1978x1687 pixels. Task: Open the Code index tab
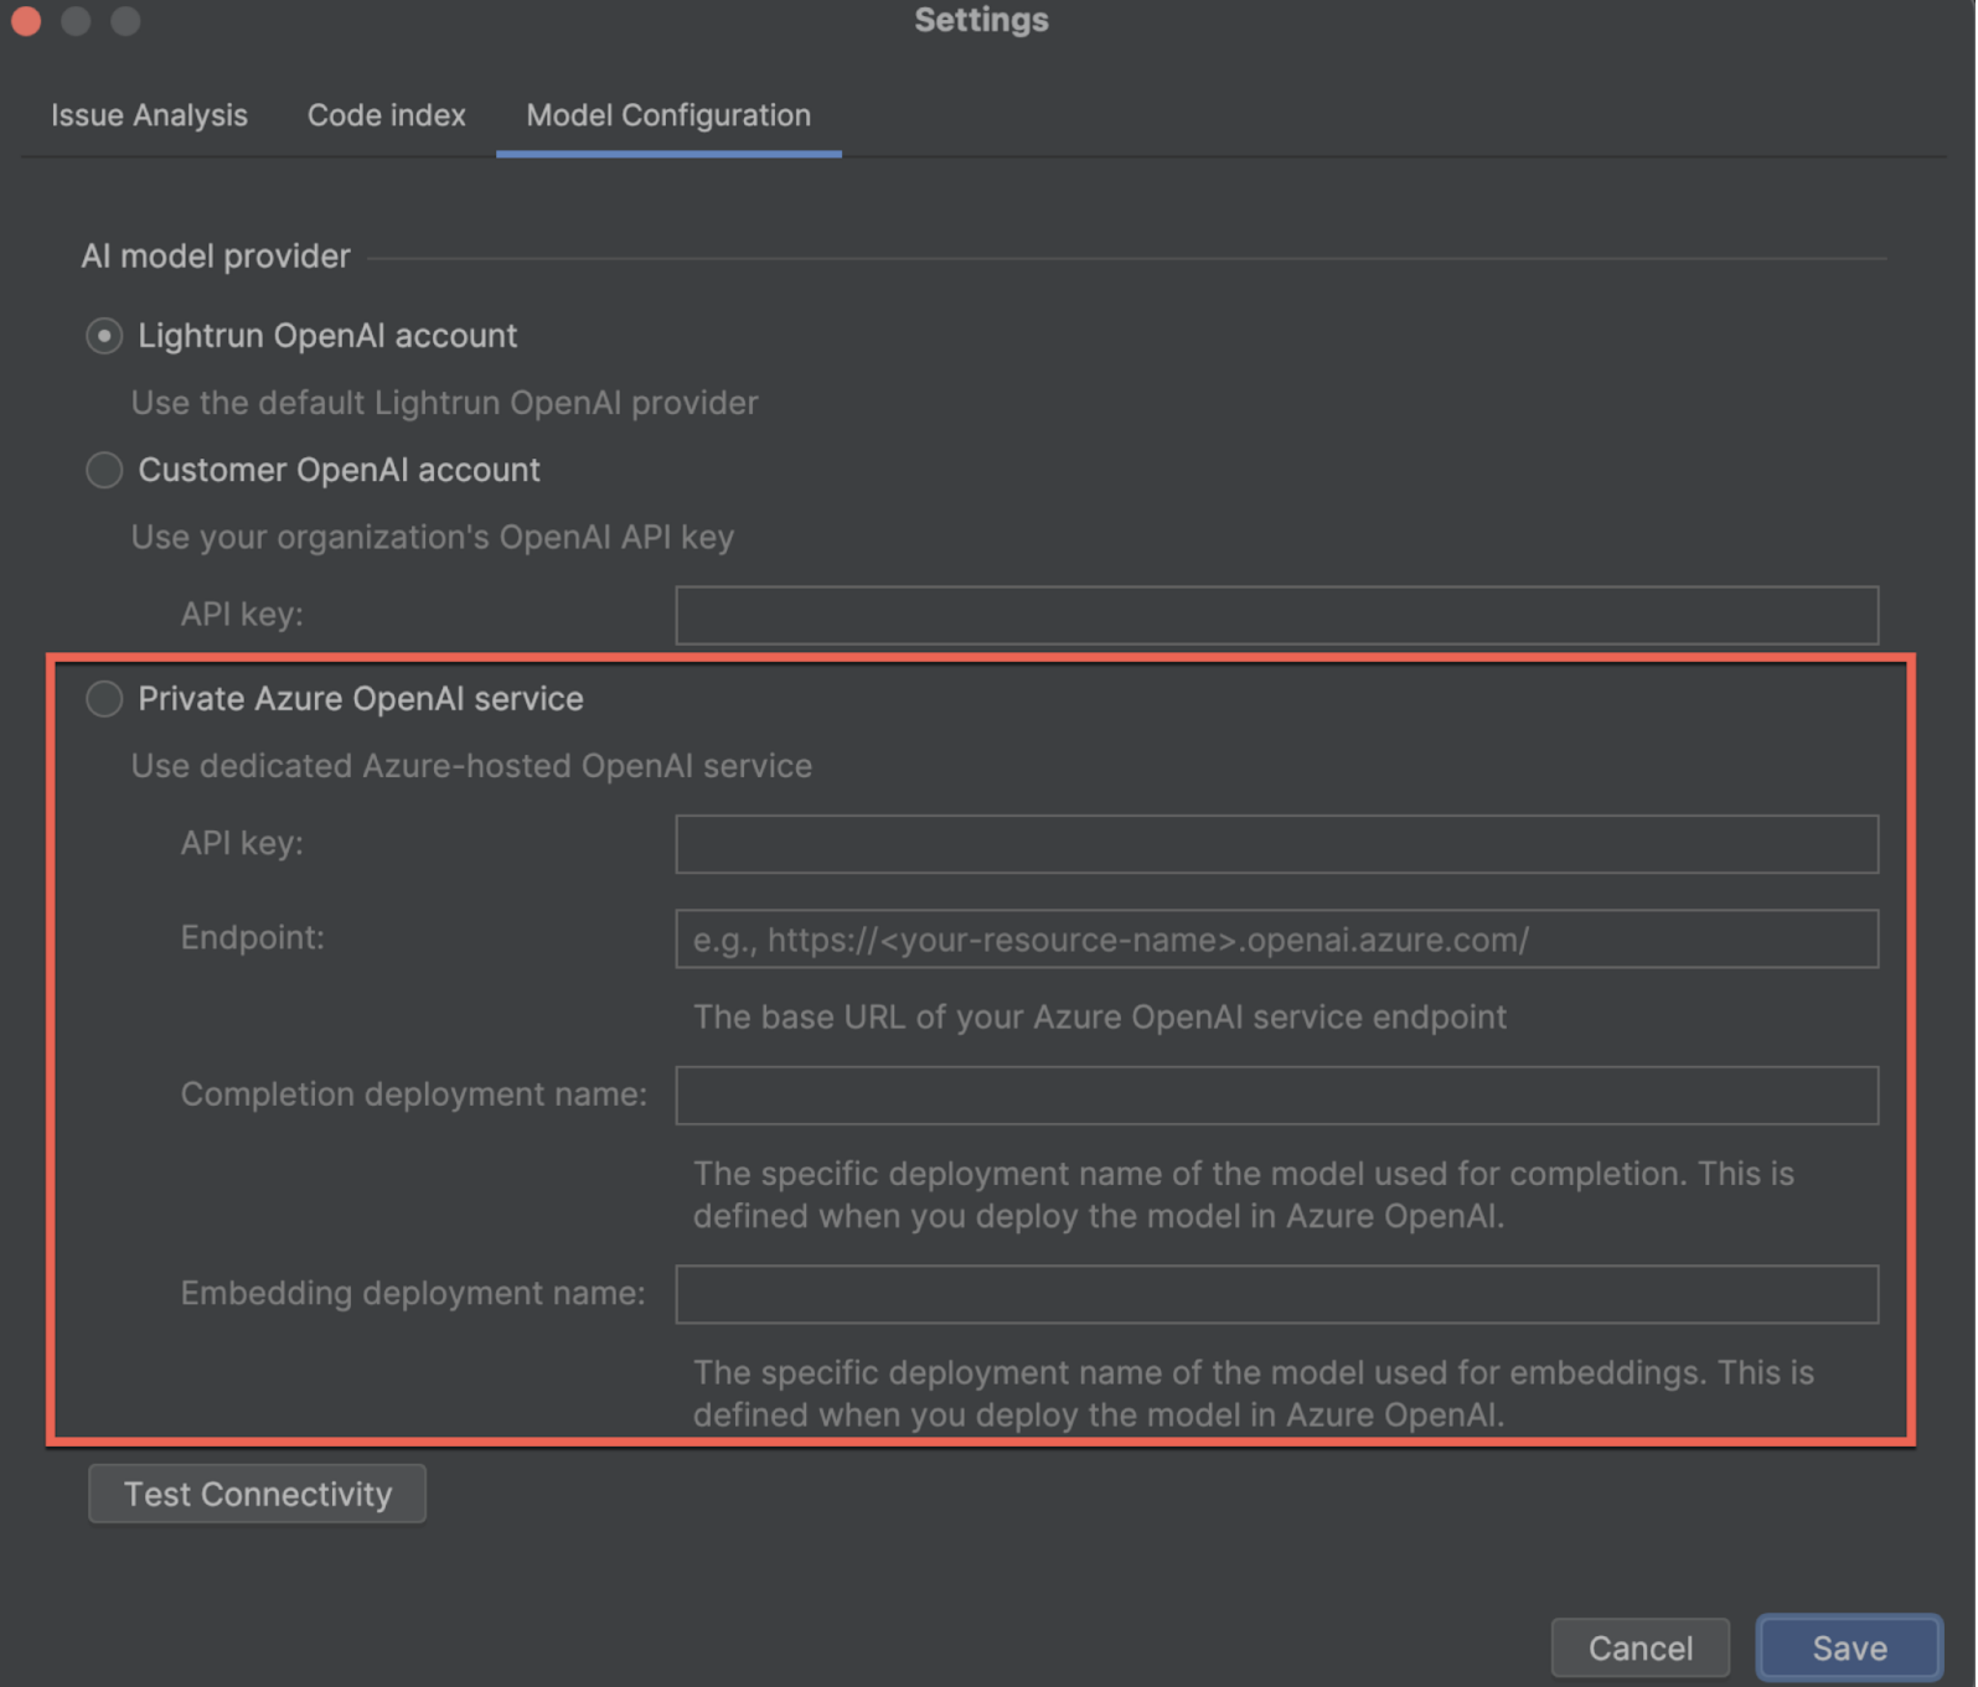point(386,115)
